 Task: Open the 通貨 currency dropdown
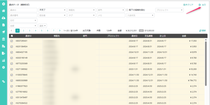click(x=43, y=26)
